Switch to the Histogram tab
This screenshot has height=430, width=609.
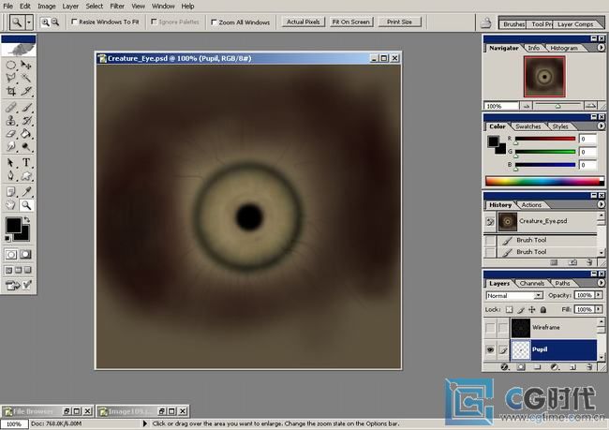pos(564,48)
